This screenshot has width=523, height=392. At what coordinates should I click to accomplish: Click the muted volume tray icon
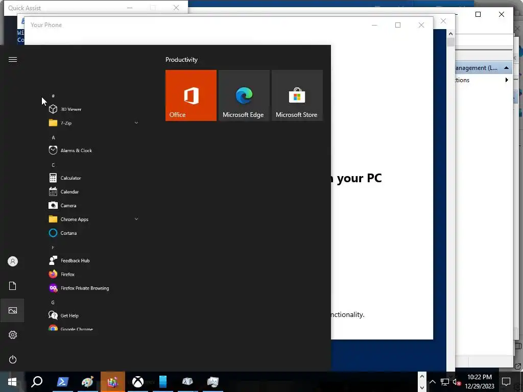pos(457,382)
